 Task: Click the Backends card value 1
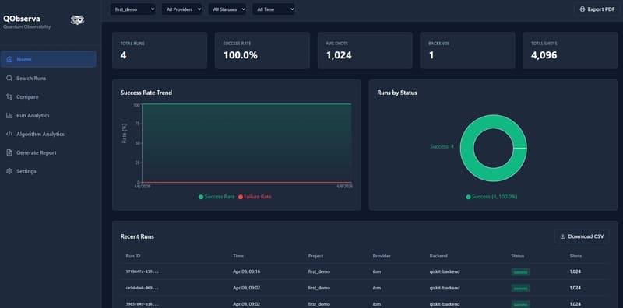coord(431,55)
